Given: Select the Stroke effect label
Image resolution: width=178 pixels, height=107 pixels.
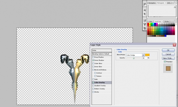Looking at the screenshot, I should pos(97,92).
